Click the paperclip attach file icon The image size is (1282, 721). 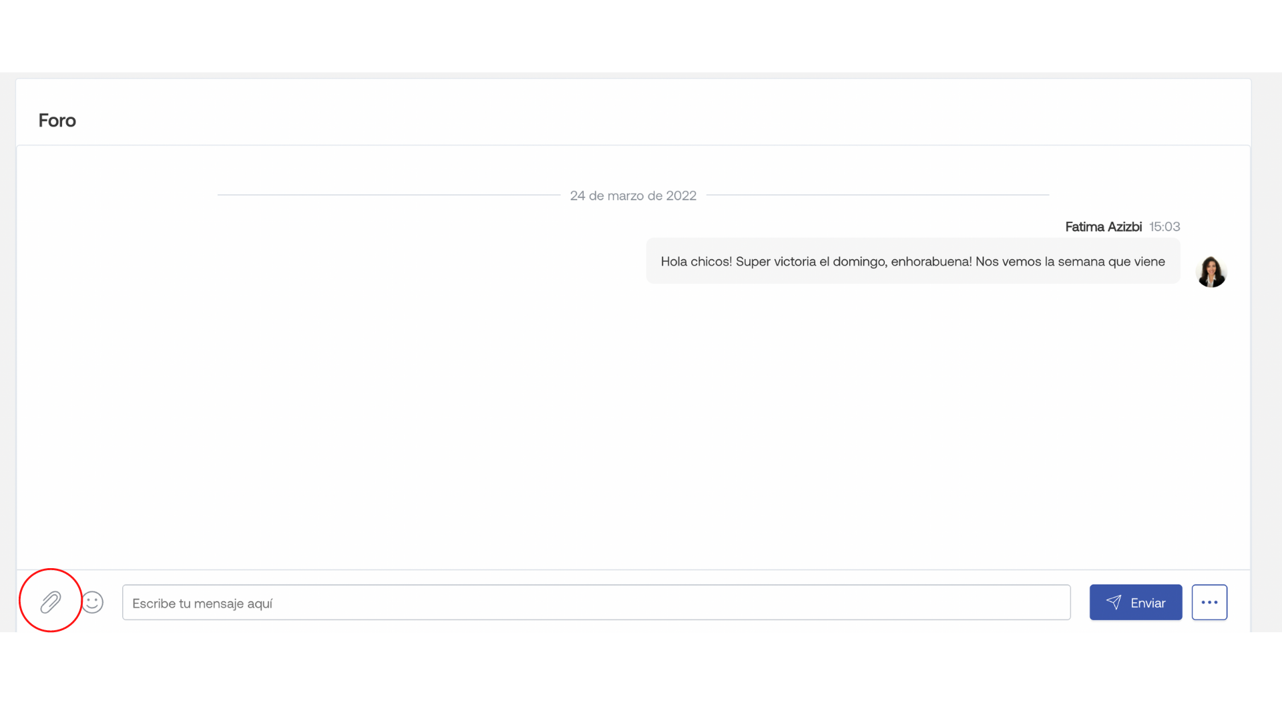point(51,602)
